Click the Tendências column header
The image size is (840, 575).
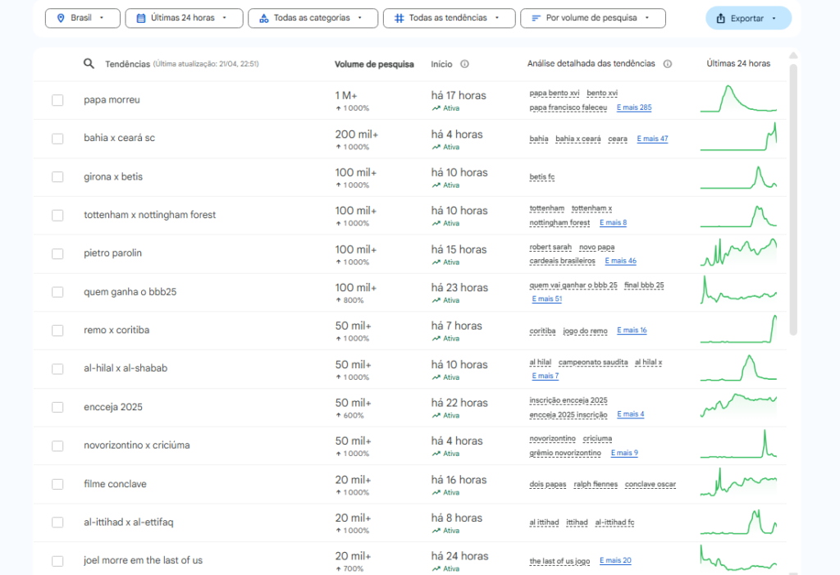click(x=128, y=64)
